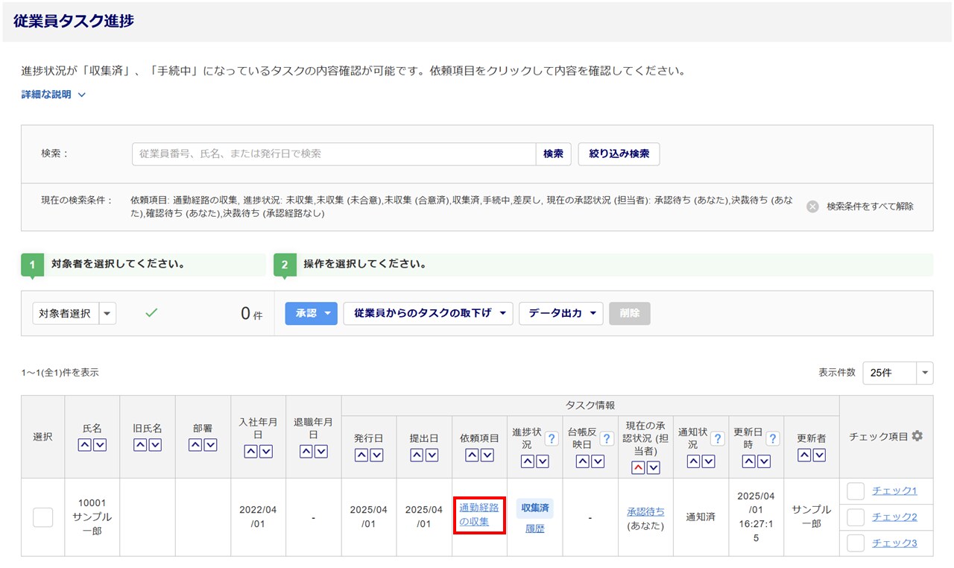Image resolution: width=954 pixels, height=568 pixels.
Task: Open the 通勤経路の収集 link
Action: pyautogui.click(x=478, y=514)
